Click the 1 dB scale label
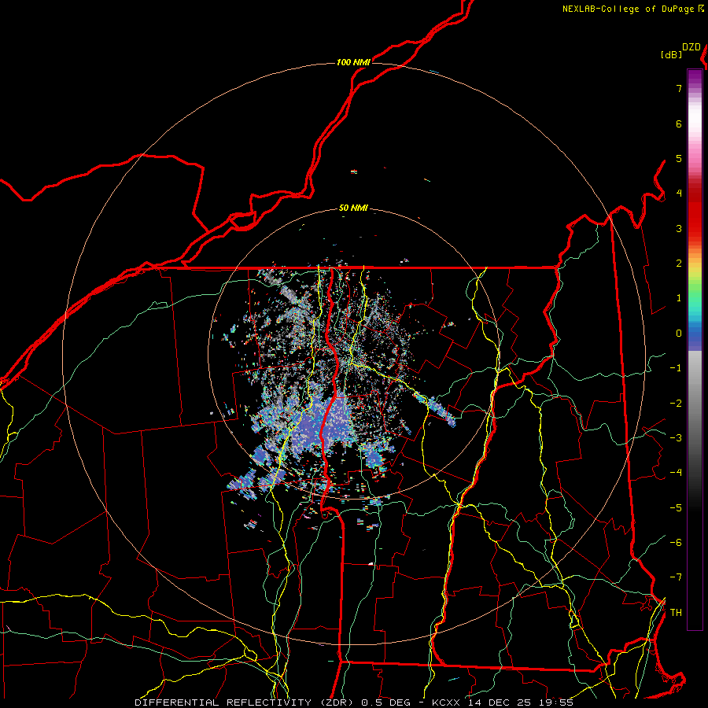The height and width of the screenshot is (708, 708). click(679, 298)
